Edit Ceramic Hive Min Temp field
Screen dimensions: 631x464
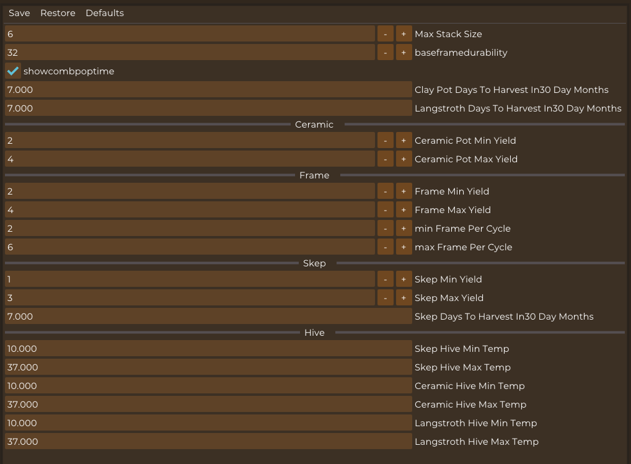click(208, 385)
